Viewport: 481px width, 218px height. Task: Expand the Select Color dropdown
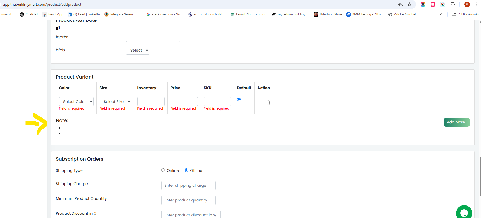coord(76,101)
